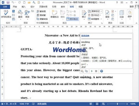
Task: Open word count 1046 个字 in status bar
Action: [24, 104]
